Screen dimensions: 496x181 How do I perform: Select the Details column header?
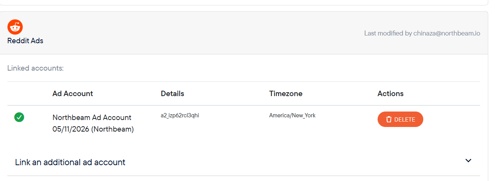[x=173, y=93]
